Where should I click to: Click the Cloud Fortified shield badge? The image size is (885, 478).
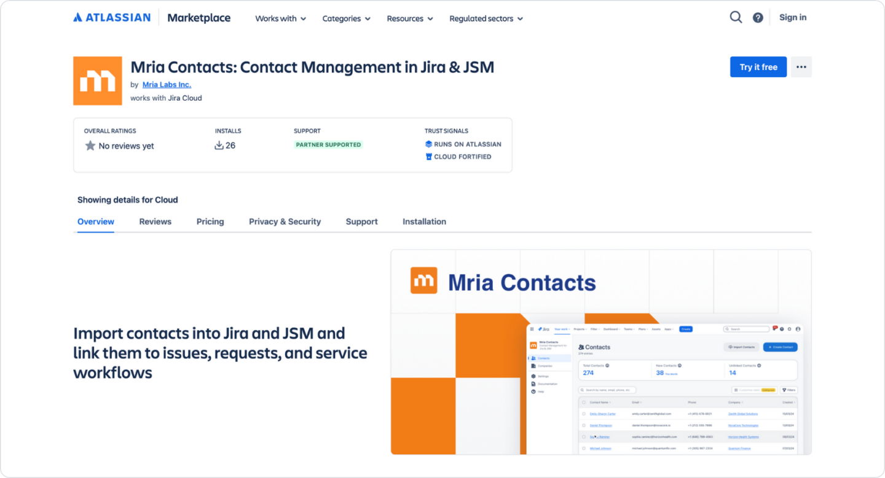[428, 156]
